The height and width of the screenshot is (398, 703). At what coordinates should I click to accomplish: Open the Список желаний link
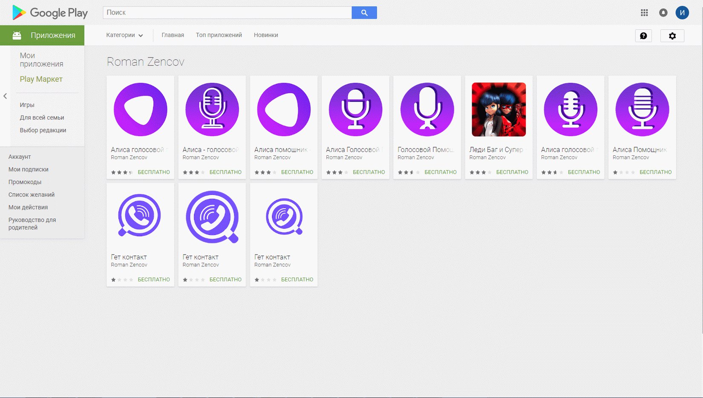pyautogui.click(x=31, y=195)
